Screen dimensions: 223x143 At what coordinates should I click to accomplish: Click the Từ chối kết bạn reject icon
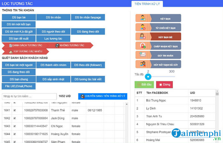143,27
